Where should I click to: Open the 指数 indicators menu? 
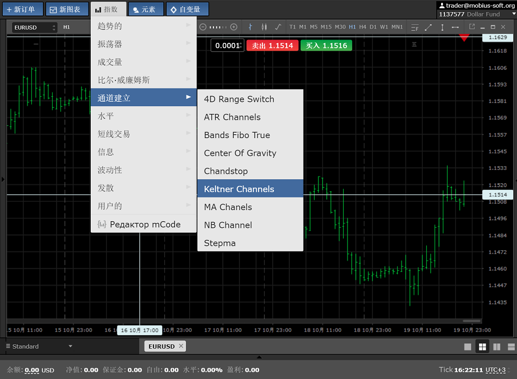point(108,9)
